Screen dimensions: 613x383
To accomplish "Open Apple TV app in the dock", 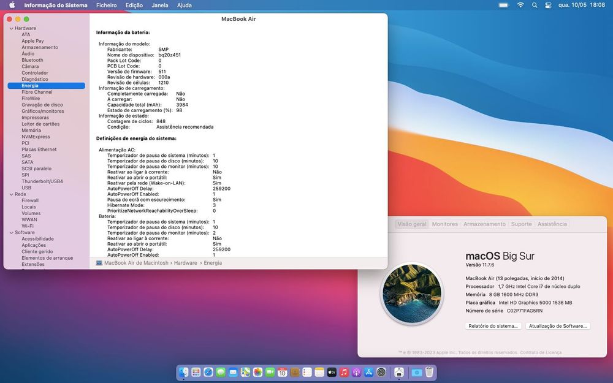I will tap(332, 373).
